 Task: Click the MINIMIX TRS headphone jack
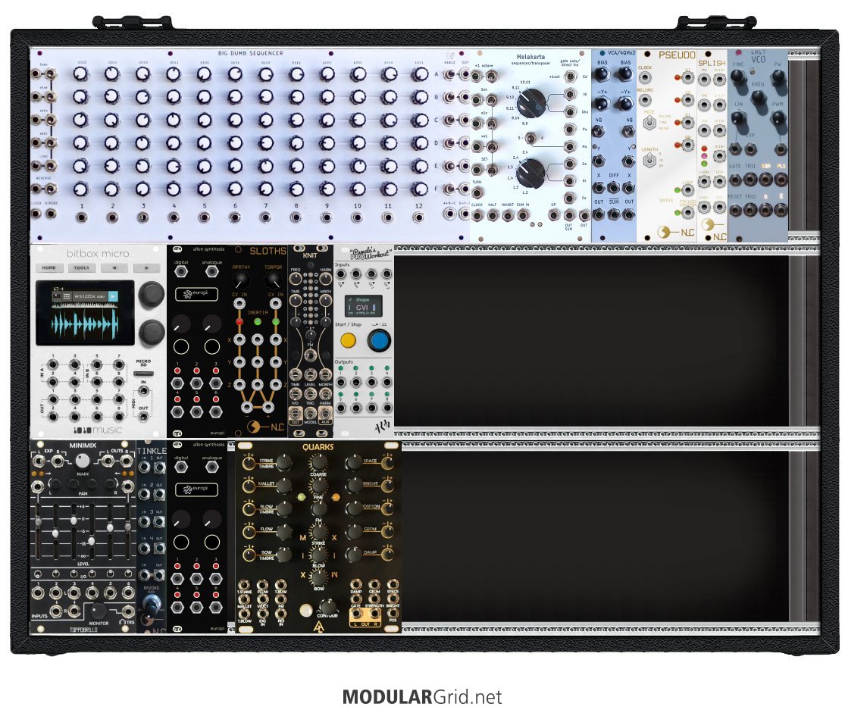click(x=128, y=611)
